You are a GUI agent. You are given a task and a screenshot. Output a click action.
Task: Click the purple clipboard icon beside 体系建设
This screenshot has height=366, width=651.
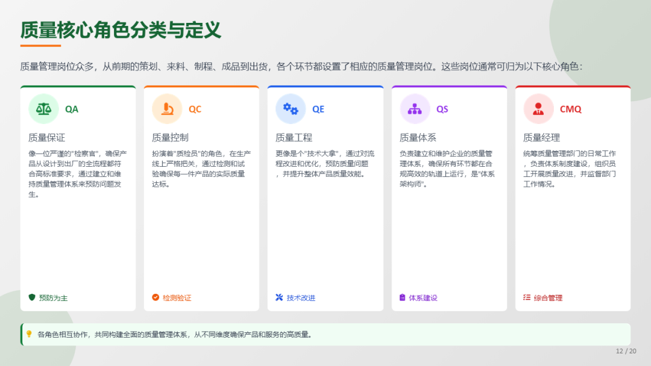coord(403,297)
